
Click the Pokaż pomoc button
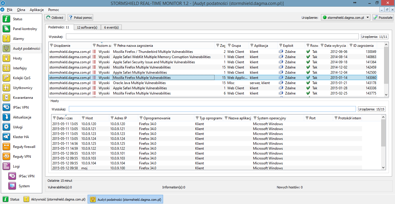pos(80,18)
